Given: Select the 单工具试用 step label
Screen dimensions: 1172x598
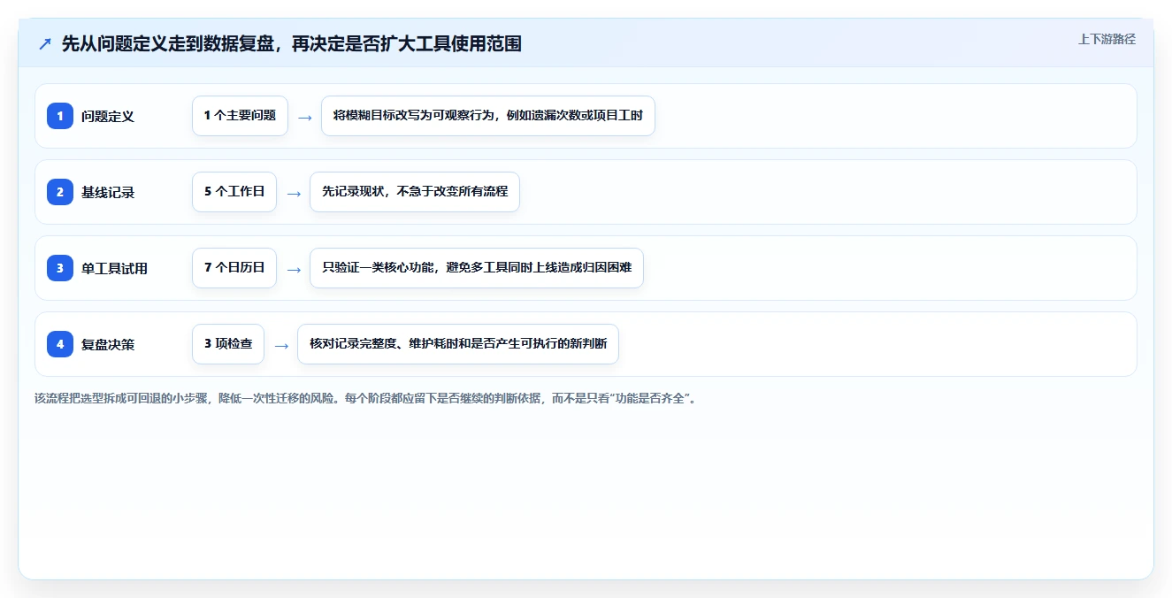Looking at the screenshot, I should (114, 268).
